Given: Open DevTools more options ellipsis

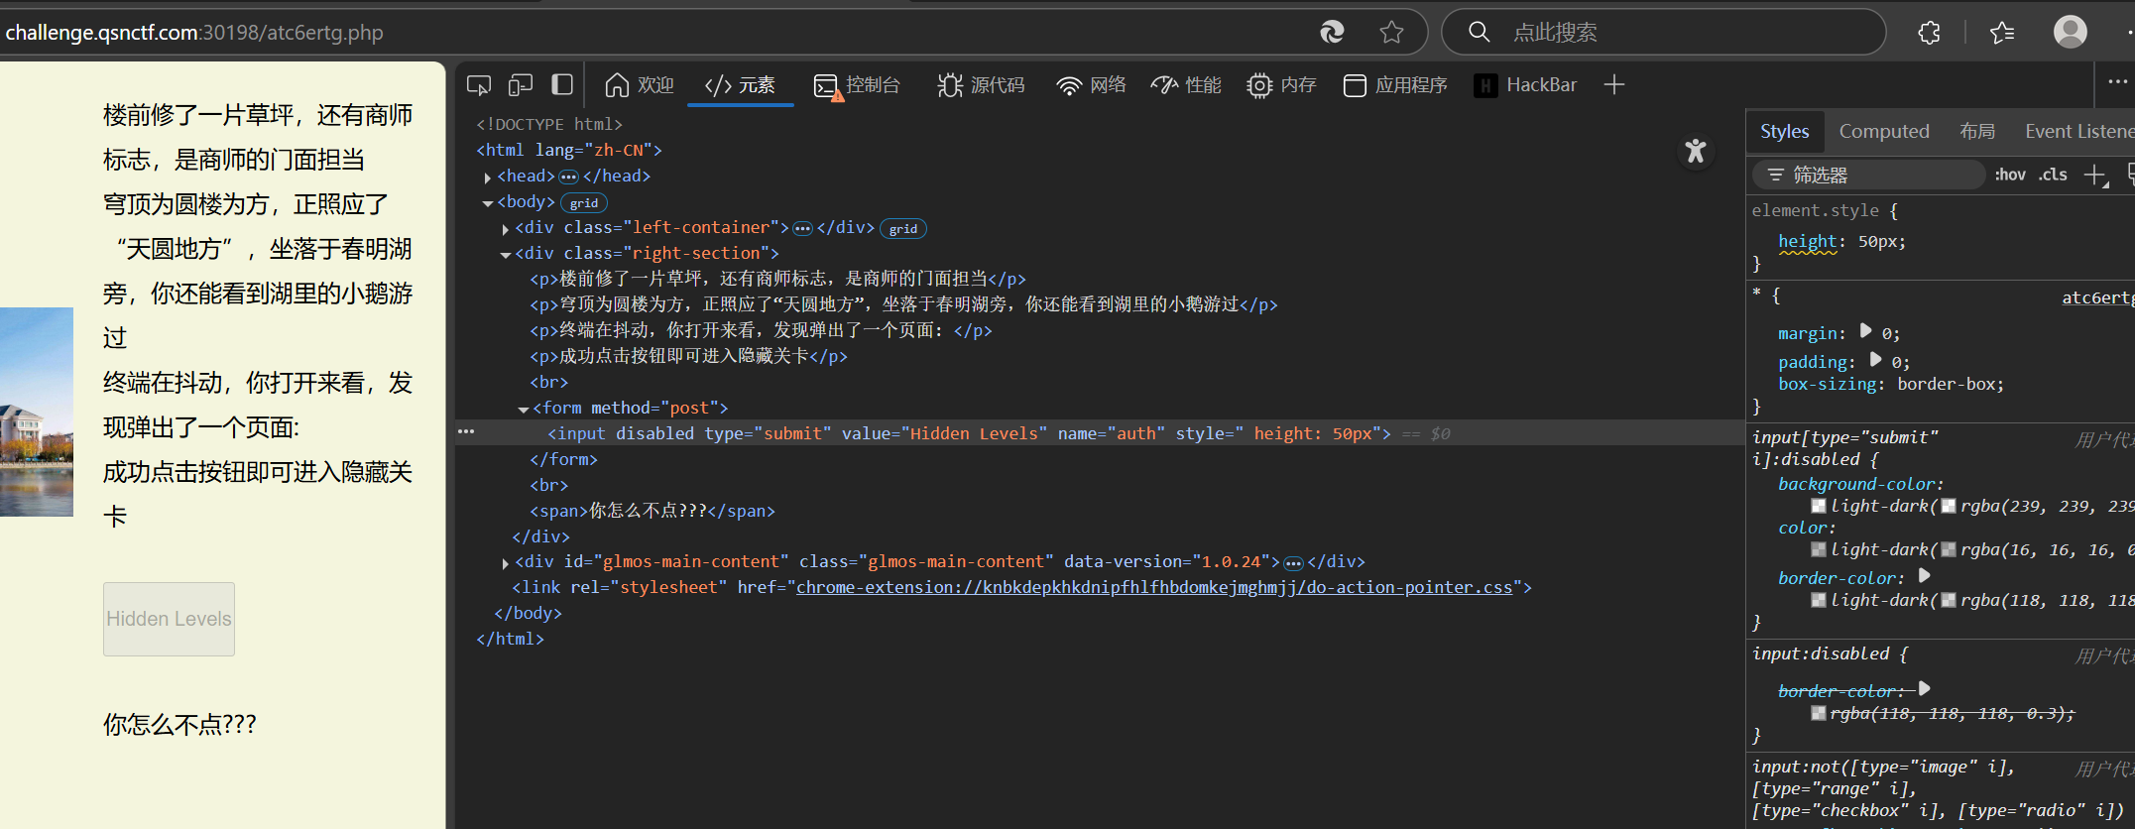Looking at the screenshot, I should coord(2117,82).
